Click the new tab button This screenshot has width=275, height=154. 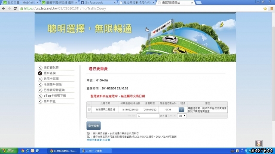(x=199, y=3)
